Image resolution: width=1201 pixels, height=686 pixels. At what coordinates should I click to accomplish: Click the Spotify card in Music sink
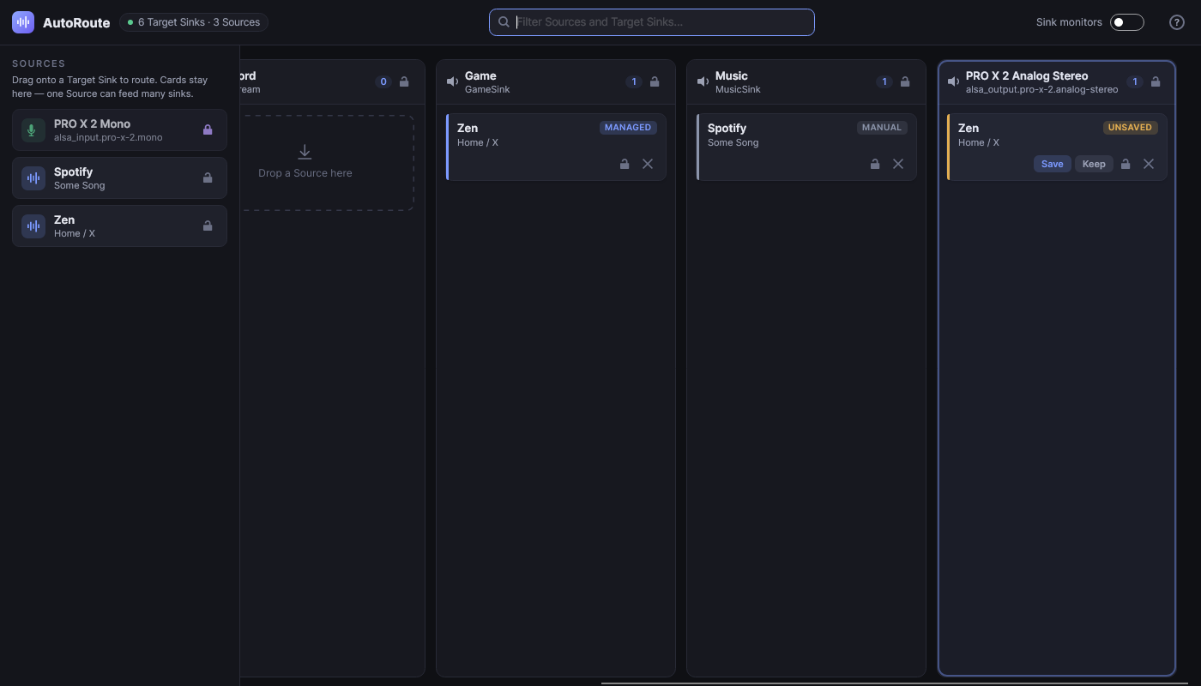click(x=806, y=147)
